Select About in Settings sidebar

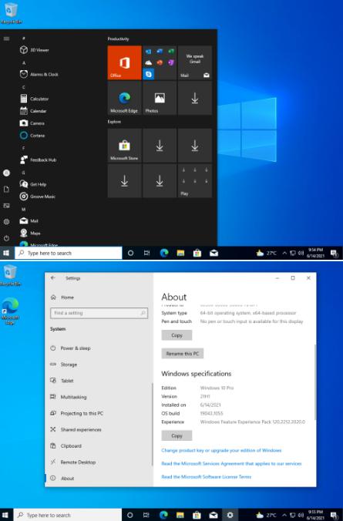pos(62,479)
